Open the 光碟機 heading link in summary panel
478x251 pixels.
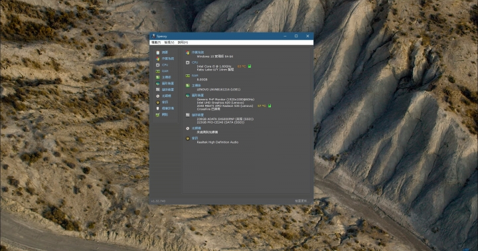point(197,128)
